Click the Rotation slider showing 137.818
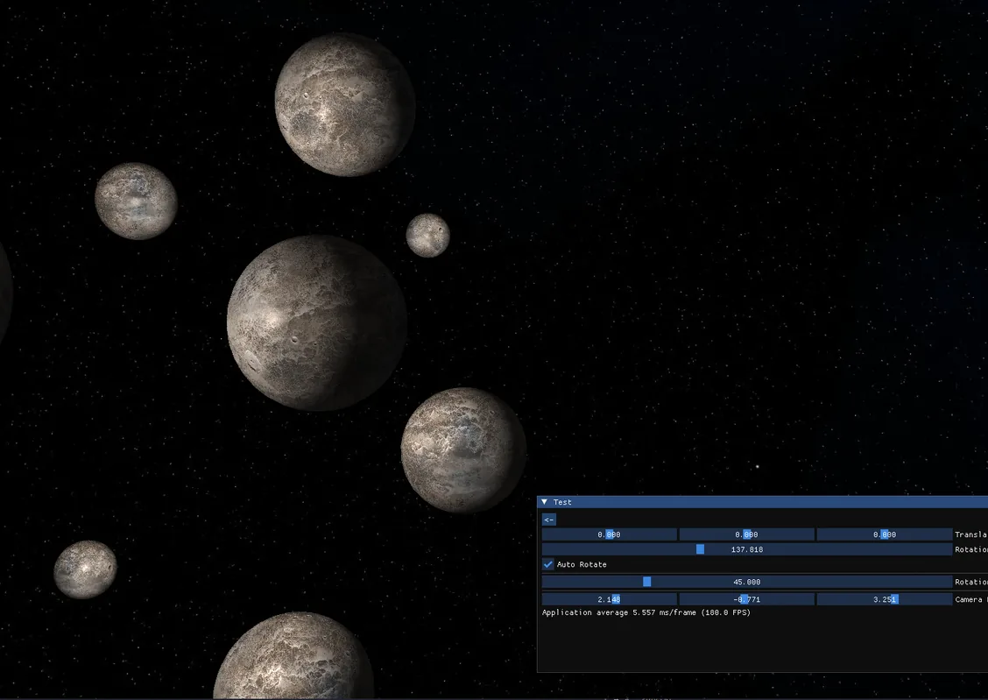The image size is (988, 700). tap(746, 549)
